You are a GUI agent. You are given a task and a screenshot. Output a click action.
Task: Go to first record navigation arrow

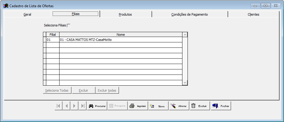59,106
